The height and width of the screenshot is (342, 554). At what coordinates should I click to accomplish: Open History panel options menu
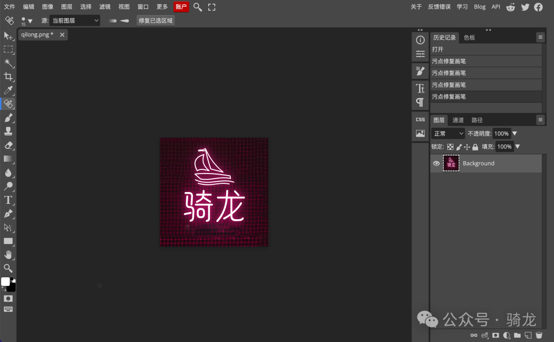click(x=540, y=37)
